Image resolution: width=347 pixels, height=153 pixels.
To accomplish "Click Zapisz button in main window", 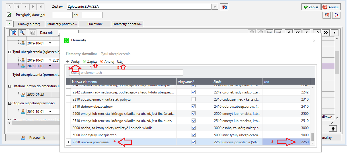I will [311, 7].
